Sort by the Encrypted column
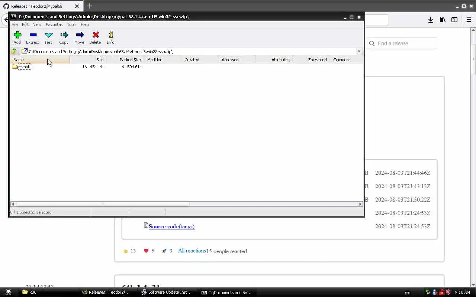The height and width of the screenshot is (297, 476). (x=311, y=60)
